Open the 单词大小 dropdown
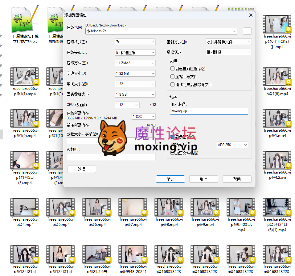295x276 pixels. [135, 84]
